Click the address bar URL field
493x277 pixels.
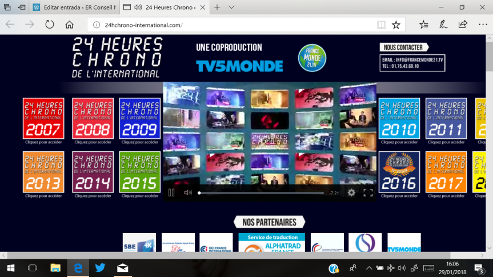click(x=229, y=25)
